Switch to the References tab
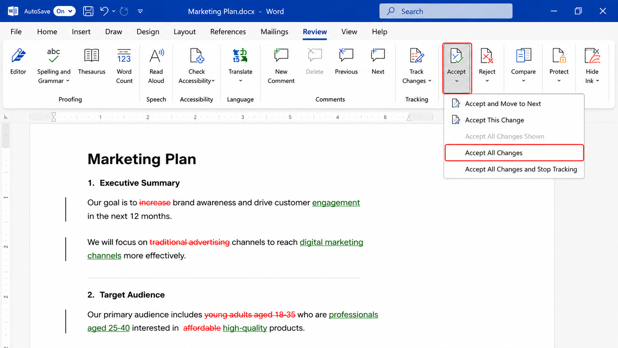The height and width of the screenshot is (348, 618). click(228, 32)
